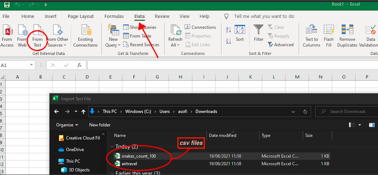Viewport: 378px width, 175px height.
Task: Click Edit Links in Connections group
Action: (198, 45)
